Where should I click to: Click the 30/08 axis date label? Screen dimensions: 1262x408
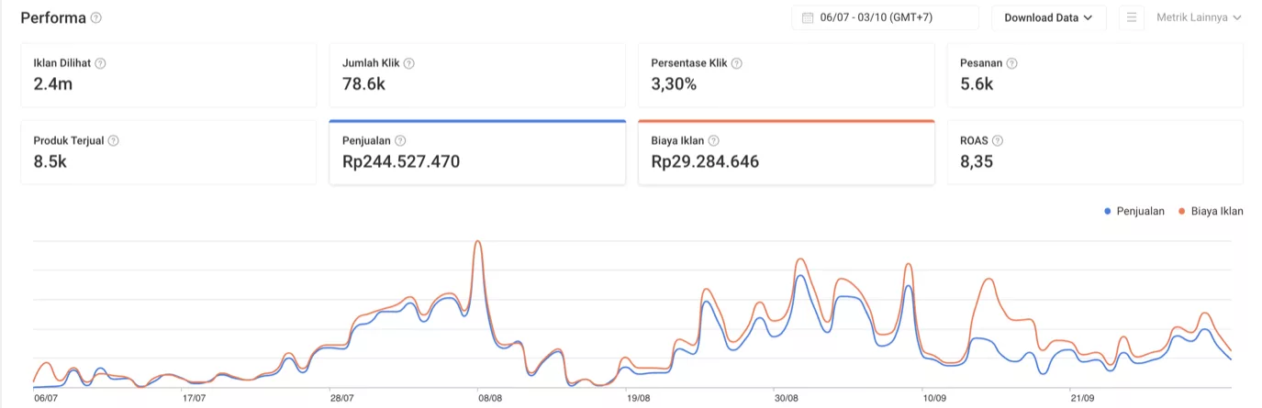(787, 399)
